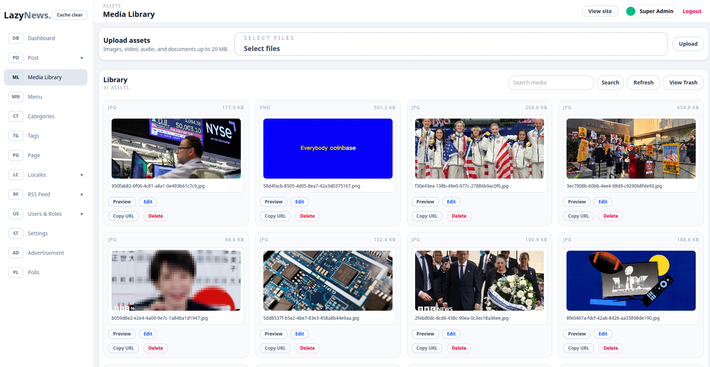This screenshot has width=710, height=367.
Task: Open Dashboard from the sidebar
Action: [x=45, y=38]
